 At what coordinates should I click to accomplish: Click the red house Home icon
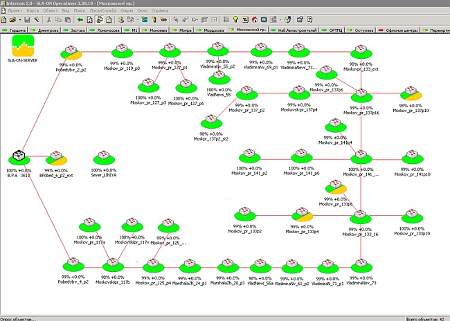(255, 20)
